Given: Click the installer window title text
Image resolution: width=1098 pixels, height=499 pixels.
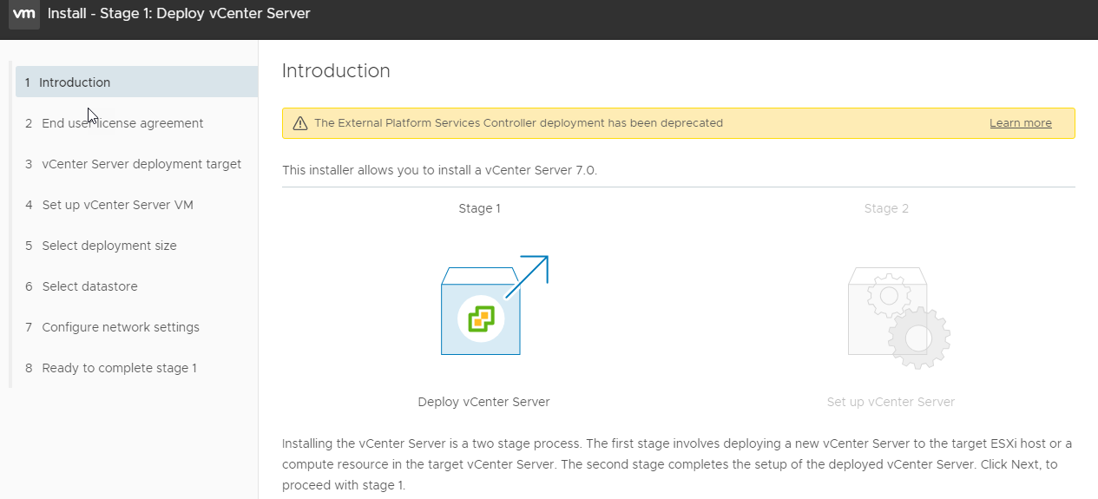Looking at the screenshot, I should pyautogui.click(x=179, y=14).
